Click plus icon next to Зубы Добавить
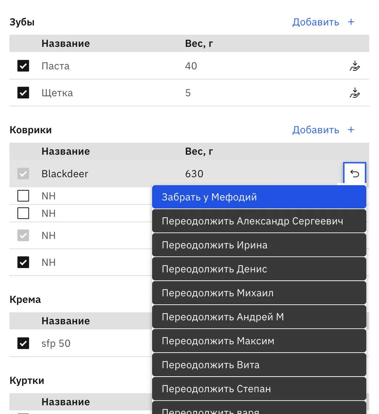The image size is (379, 414). pyautogui.click(x=351, y=22)
